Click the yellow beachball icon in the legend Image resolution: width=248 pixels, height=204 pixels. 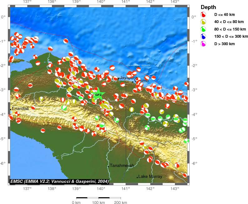click(x=203, y=22)
